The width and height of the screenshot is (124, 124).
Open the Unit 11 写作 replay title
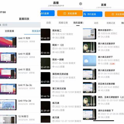(24, 38)
